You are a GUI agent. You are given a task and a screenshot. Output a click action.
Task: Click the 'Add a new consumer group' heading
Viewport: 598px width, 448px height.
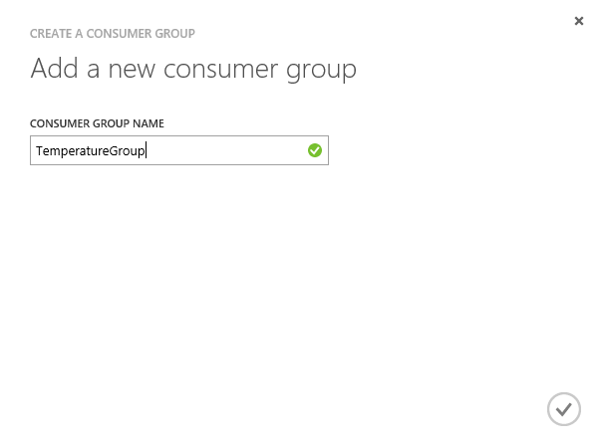click(193, 70)
